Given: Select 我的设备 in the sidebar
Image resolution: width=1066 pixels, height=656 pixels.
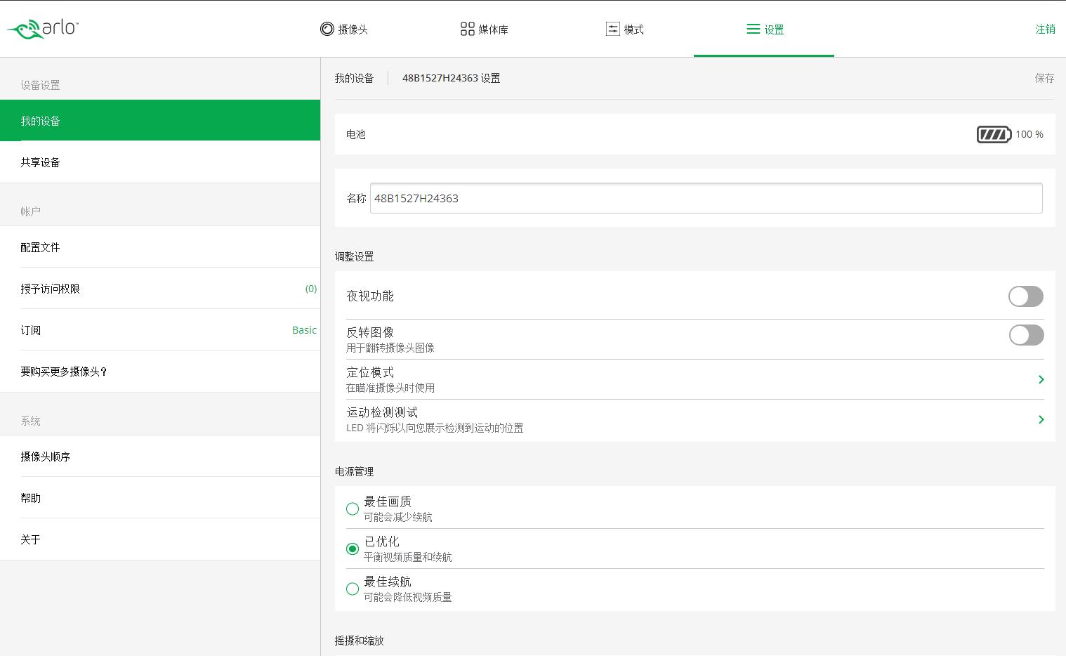Looking at the screenshot, I should click(x=160, y=120).
